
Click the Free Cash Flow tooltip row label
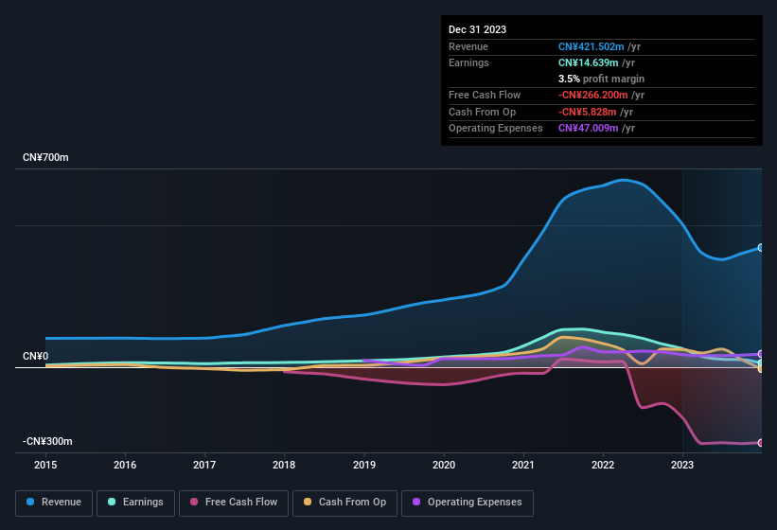(x=485, y=95)
